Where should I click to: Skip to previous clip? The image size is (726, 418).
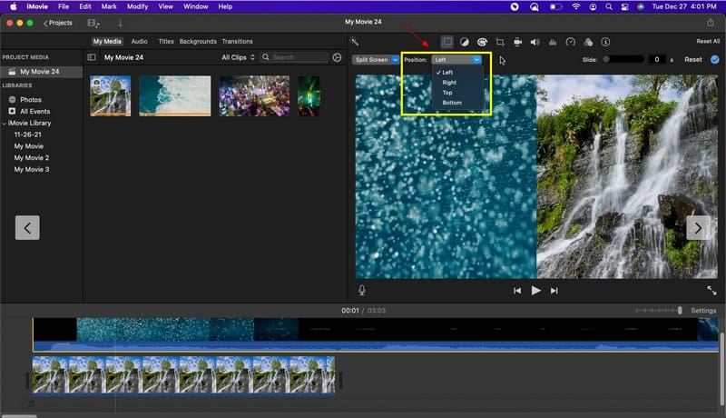click(517, 291)
